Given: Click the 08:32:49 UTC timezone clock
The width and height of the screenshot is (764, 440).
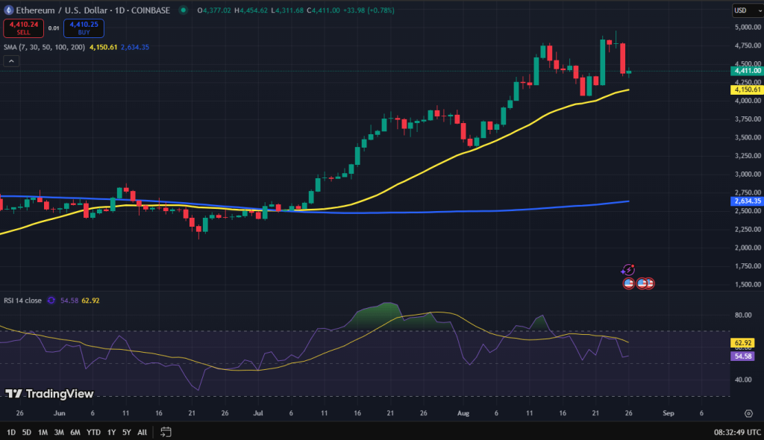Looking at the screenshot, I should pyautogui.click(x=737, y=433).
